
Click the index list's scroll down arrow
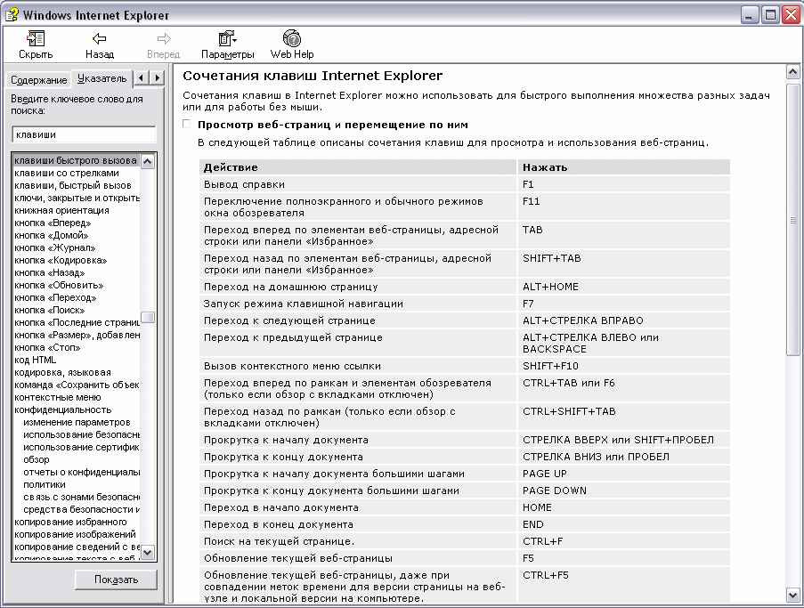pos(149,552)
